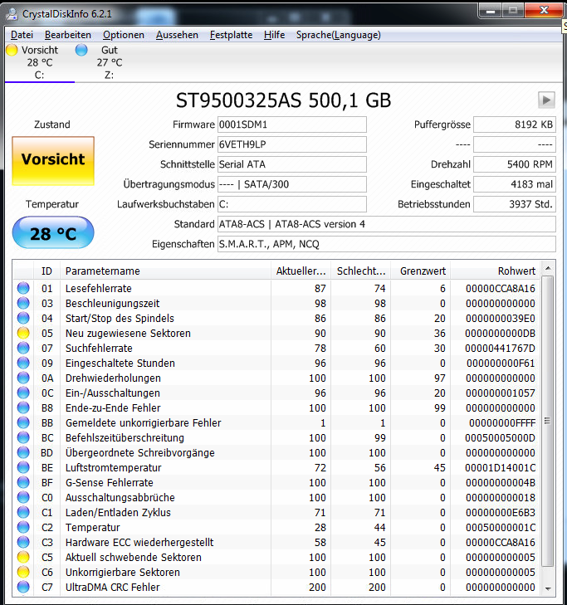Select the UltraDMA CRC Fehler row text
The width and height of the screenshot is (567, 605).
tap(112, 588)
